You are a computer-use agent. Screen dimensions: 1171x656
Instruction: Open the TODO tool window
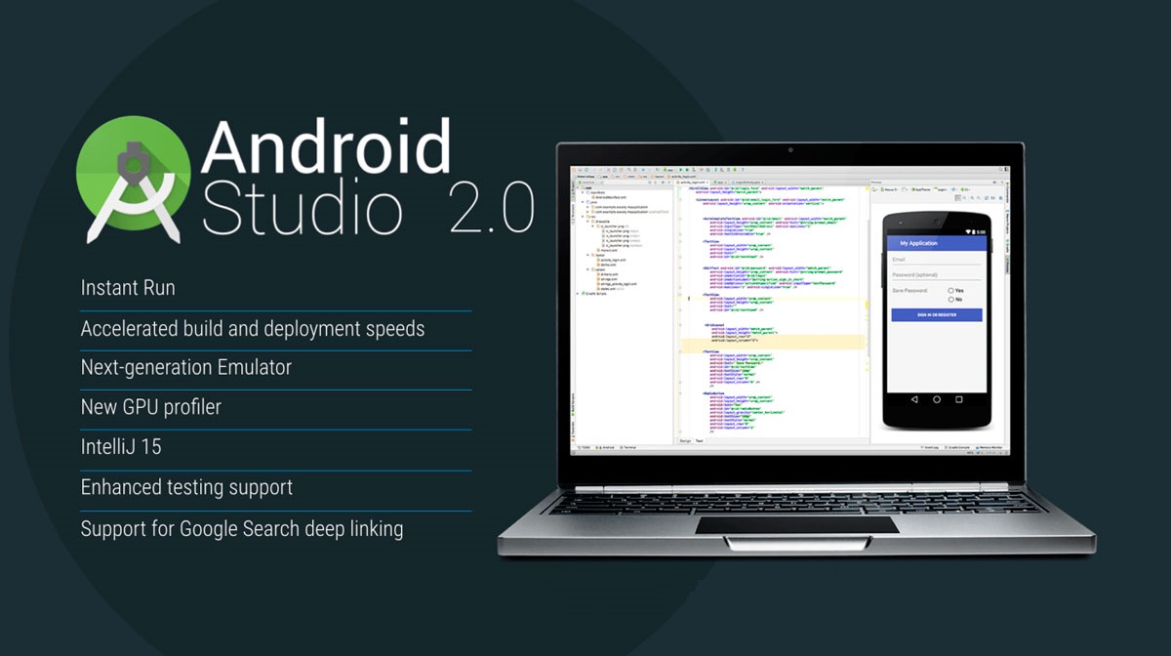585,448
